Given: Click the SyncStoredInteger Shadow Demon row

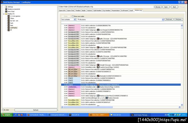Looking at the screenshot, I should click(x=121, y=98).
